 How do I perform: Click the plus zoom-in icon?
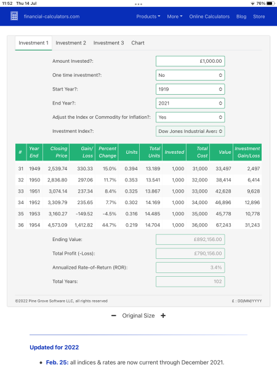click(163, 315)
